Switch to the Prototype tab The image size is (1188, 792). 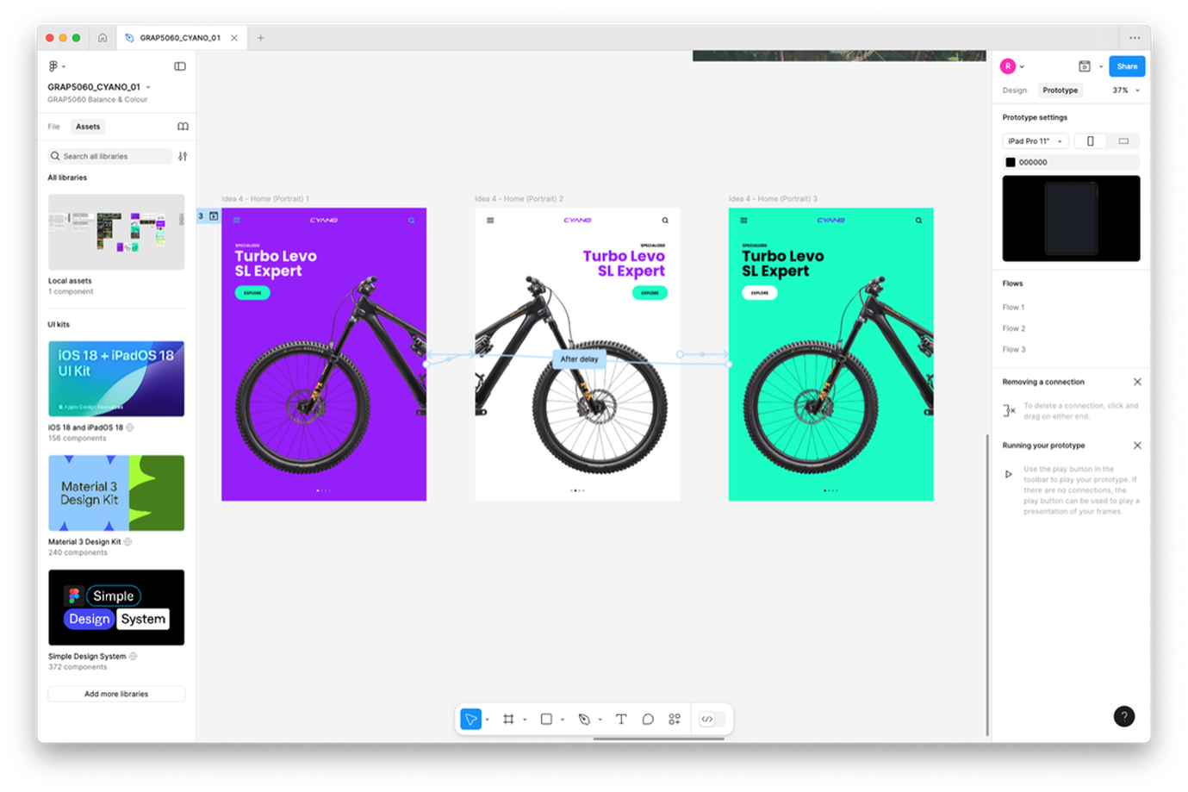[1060, 90]
